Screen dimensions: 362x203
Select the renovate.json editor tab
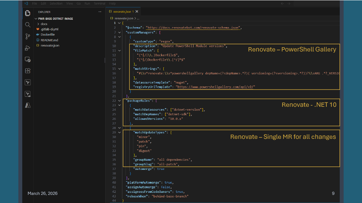click(122, 12)
